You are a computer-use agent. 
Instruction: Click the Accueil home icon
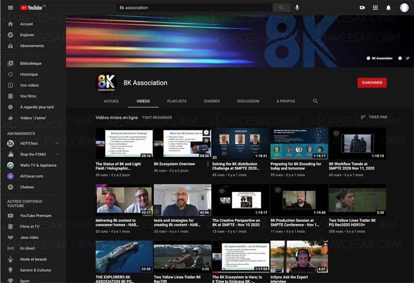10,24
